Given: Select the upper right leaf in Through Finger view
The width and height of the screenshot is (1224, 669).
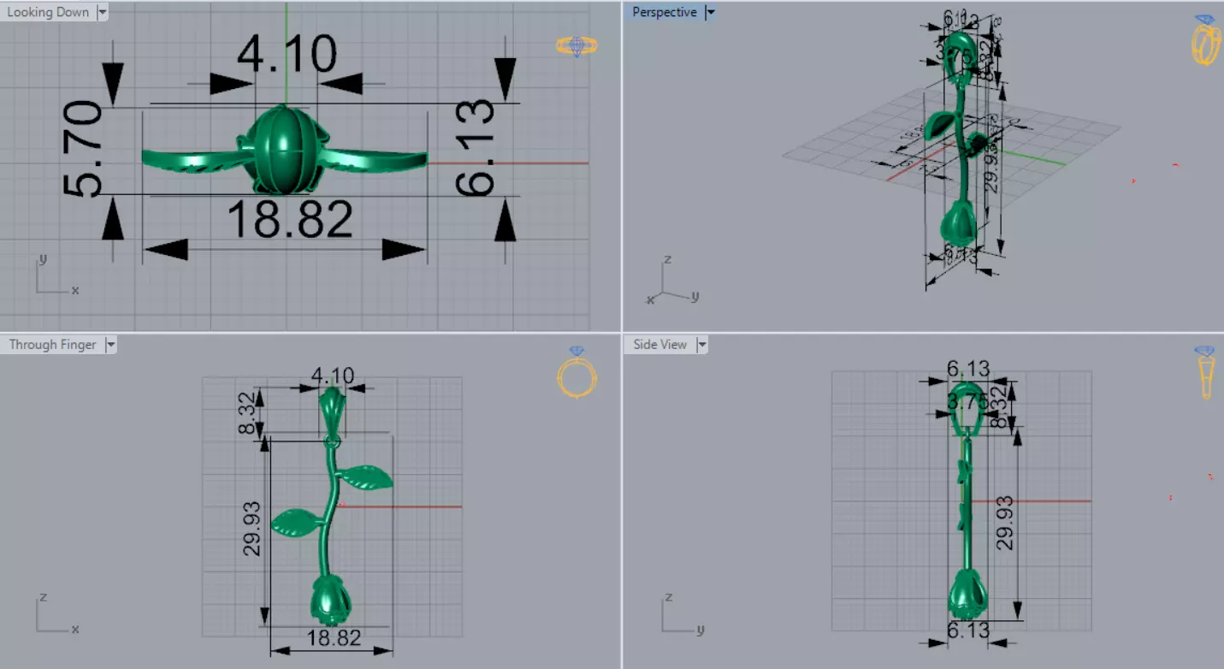Looking at the screenshot, I should (366, 477).
